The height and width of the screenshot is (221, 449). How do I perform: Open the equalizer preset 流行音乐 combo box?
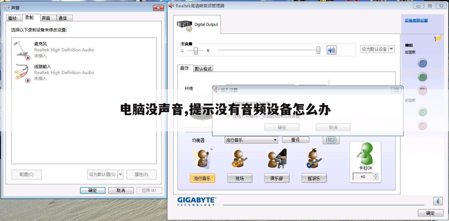tap(251, 140)
